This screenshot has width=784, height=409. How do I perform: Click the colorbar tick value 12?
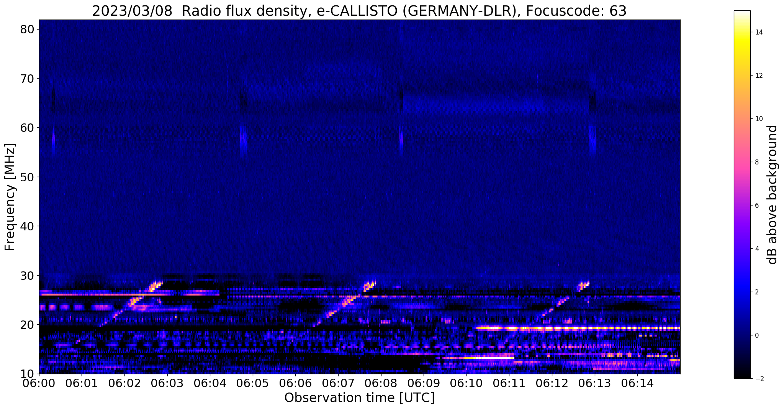(x=758, y=76)
